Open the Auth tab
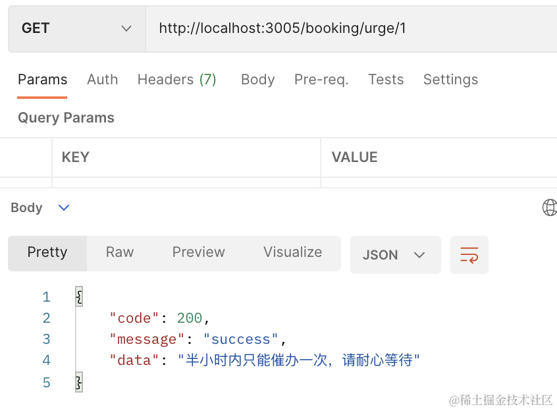The height and width of the screenshot is (411, 557). [x=102, y=80]
